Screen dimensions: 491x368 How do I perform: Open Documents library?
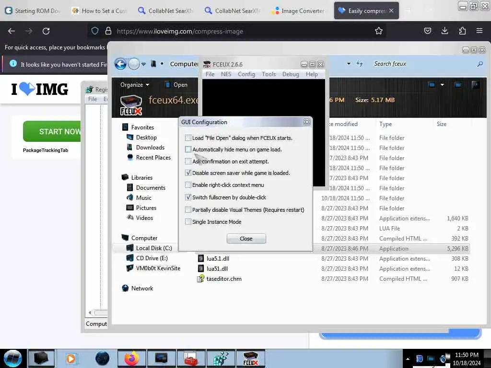[x=146, y=187]
